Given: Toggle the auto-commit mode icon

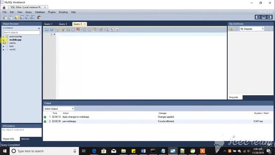Looking at the screenshot, I should point(95,30).
